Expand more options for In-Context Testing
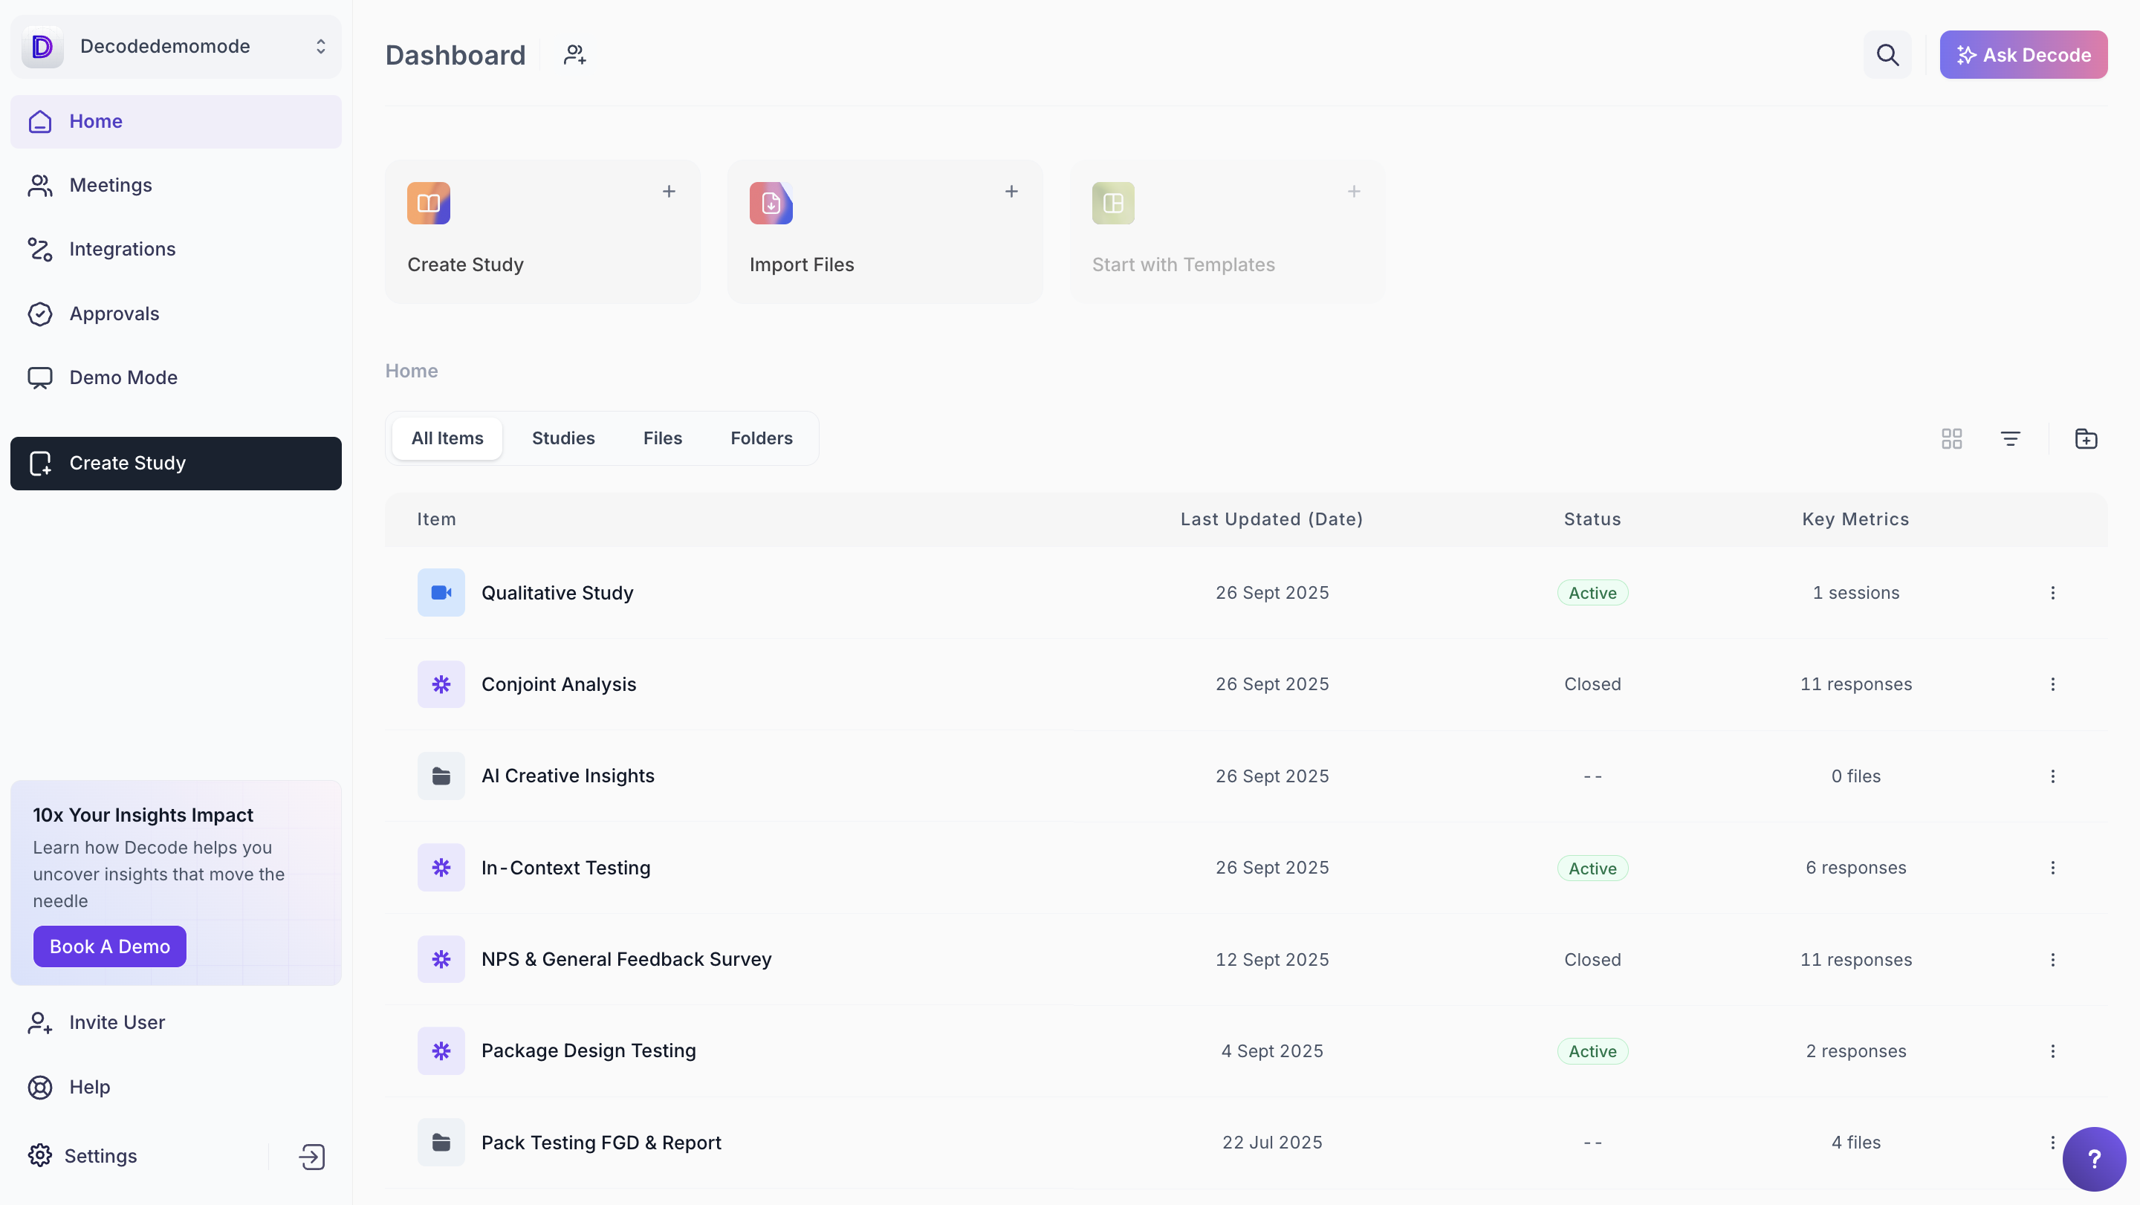This screenshot has width=2140, height=1205. pyautogui.click(x=2052, y=868)
